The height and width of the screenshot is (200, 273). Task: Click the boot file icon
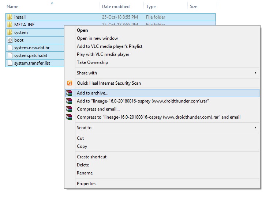(x=10, y=40)
